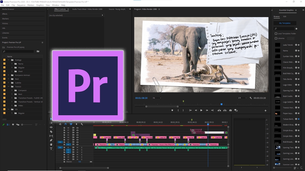Show info for the Nama template
Screen dimensions: 305x171
pyautogui.click(x=296, y=51)
